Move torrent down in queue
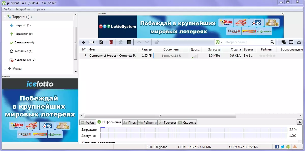The image size is (305, 151). [x=147, y=42]
